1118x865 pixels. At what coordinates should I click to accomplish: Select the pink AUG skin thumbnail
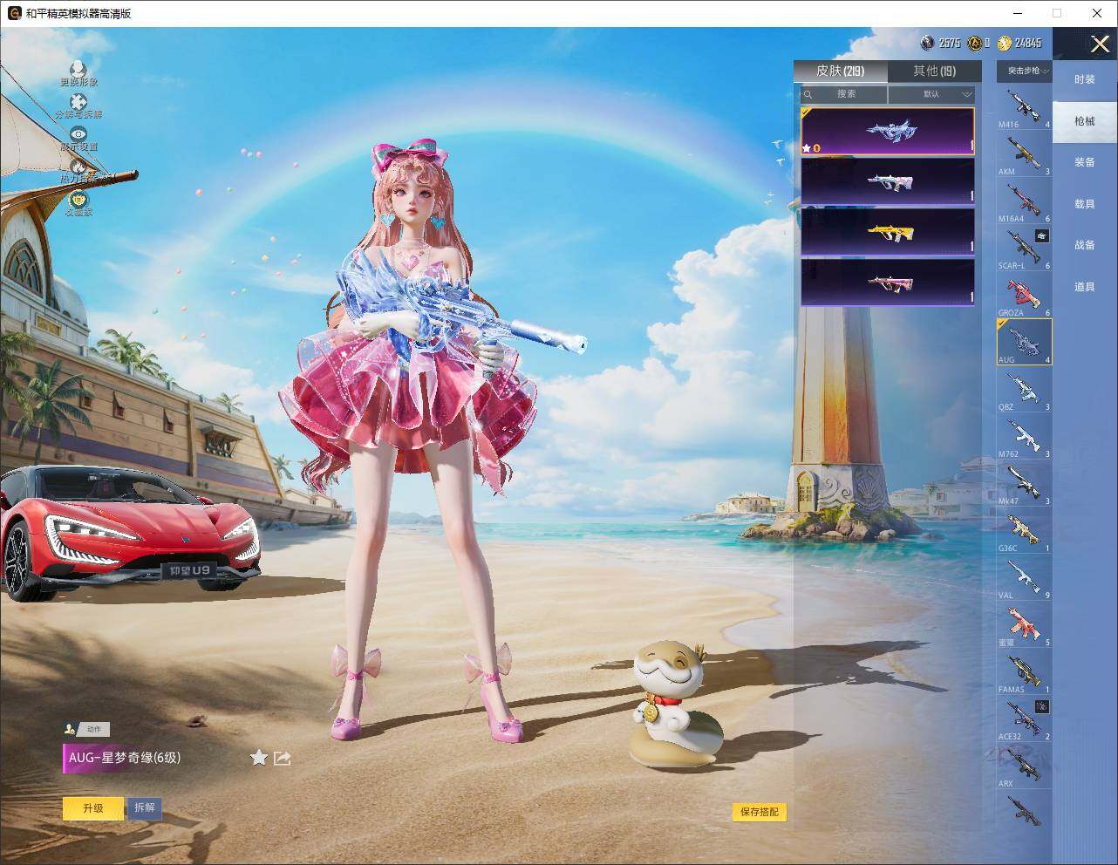click(888, 282)
